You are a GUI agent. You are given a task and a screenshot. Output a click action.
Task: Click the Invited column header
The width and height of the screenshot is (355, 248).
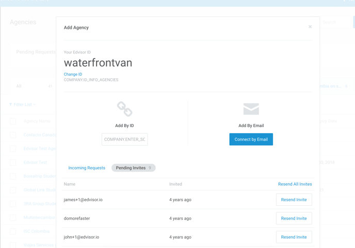175,184
